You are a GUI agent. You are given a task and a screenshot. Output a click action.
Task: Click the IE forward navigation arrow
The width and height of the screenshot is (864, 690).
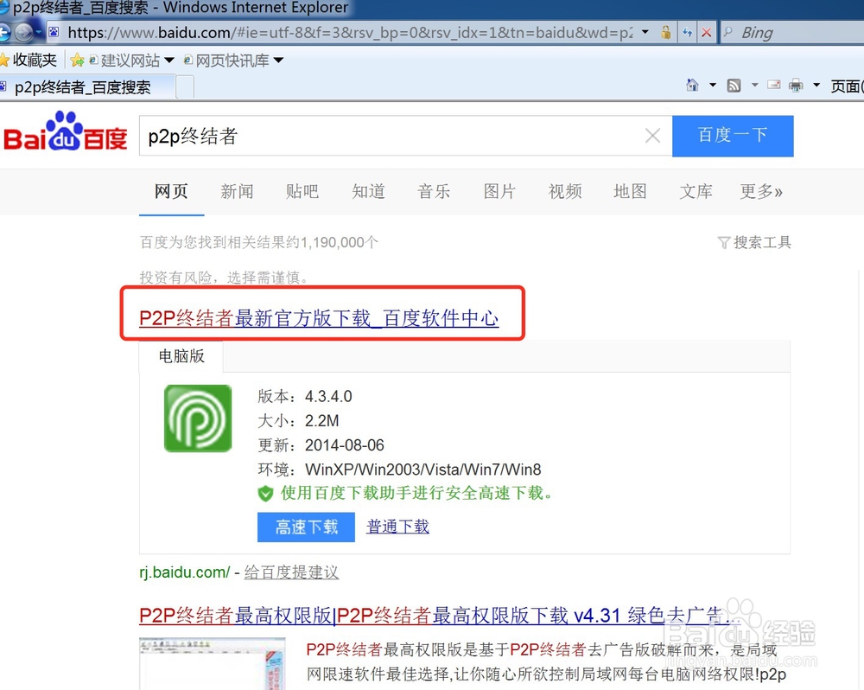click(23, 33)
